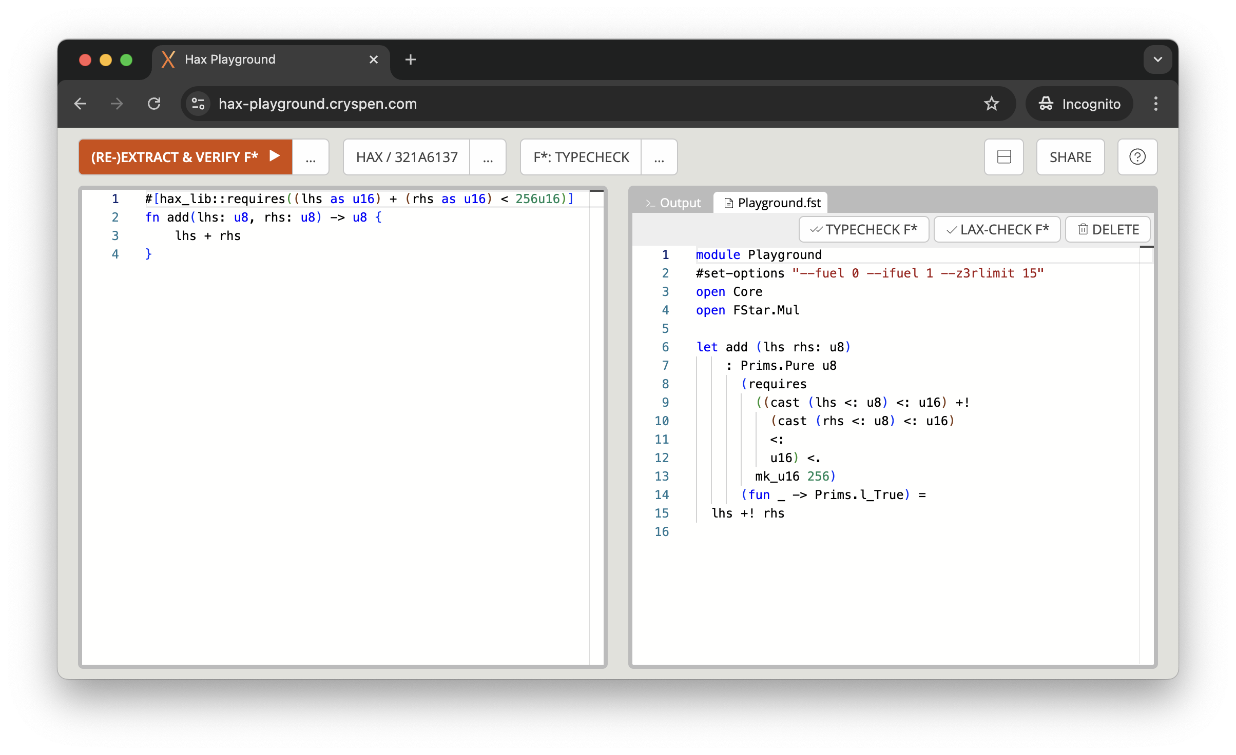Switch to the Output tab

point(673,203)
